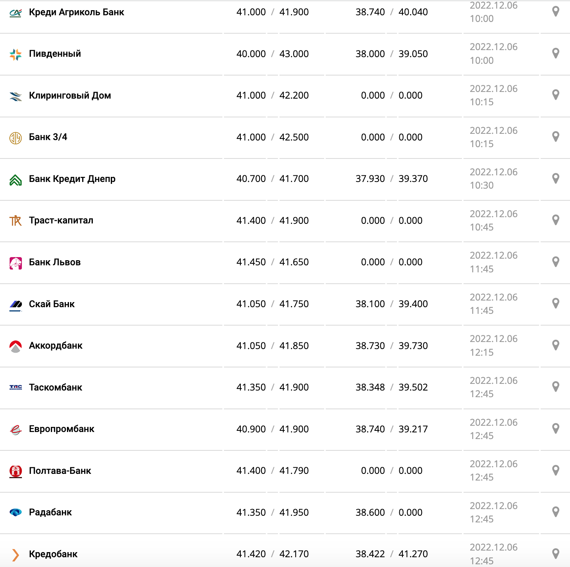Show location for Банк 3/4
570x567 pixels.
tap(556, 137)
